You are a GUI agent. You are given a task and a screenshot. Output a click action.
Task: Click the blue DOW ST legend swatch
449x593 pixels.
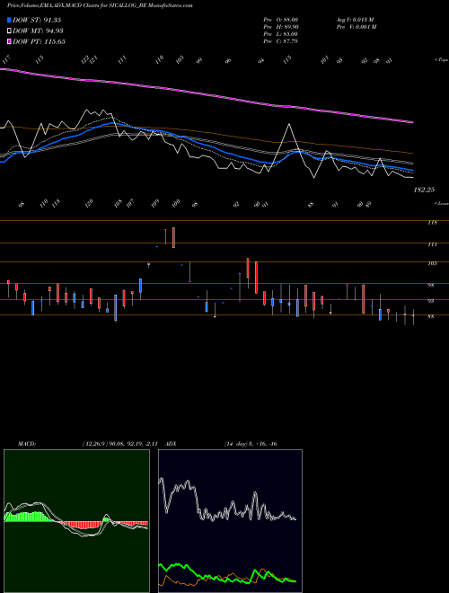point(10,20)
